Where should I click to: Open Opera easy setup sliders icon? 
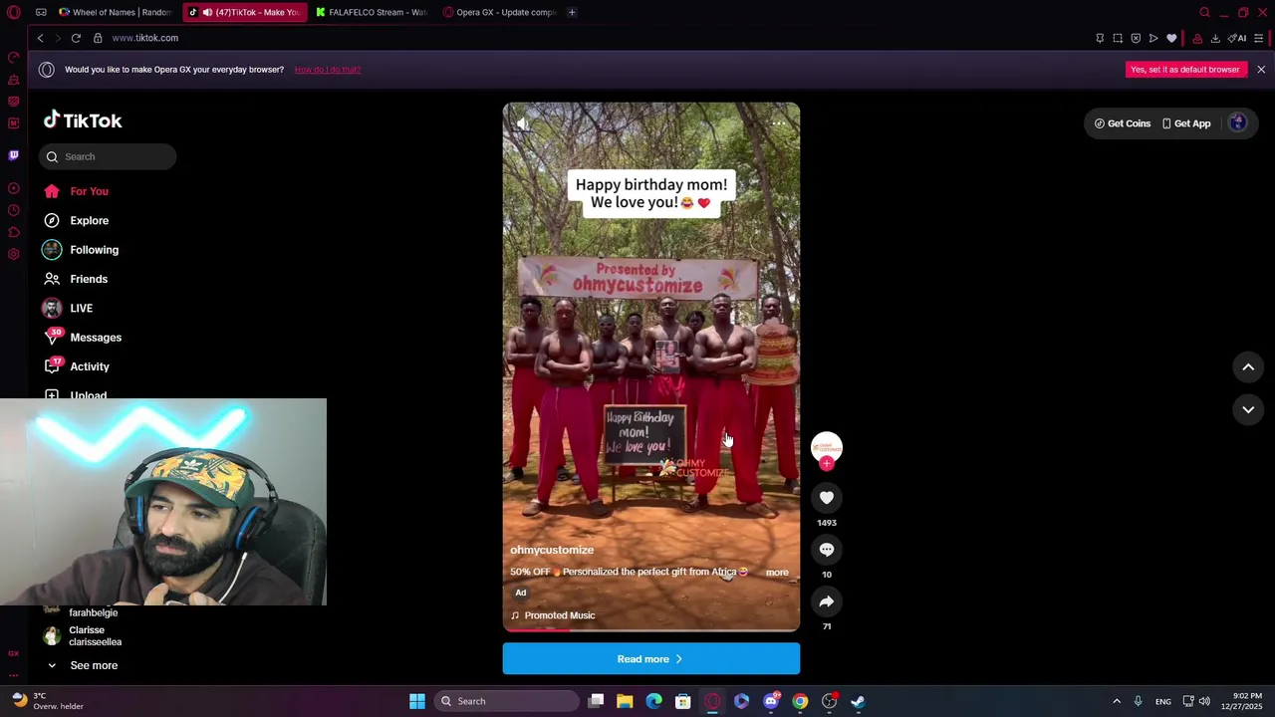(x=1259, y=38)
